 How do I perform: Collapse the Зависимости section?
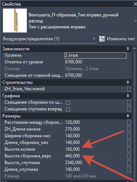coord(128,48)
